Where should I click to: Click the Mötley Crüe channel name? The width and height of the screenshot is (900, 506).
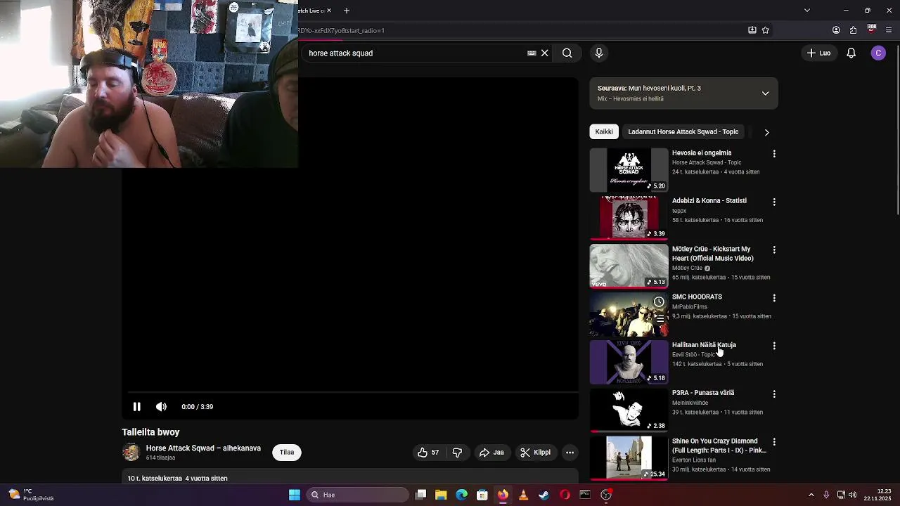pos(687,268)
